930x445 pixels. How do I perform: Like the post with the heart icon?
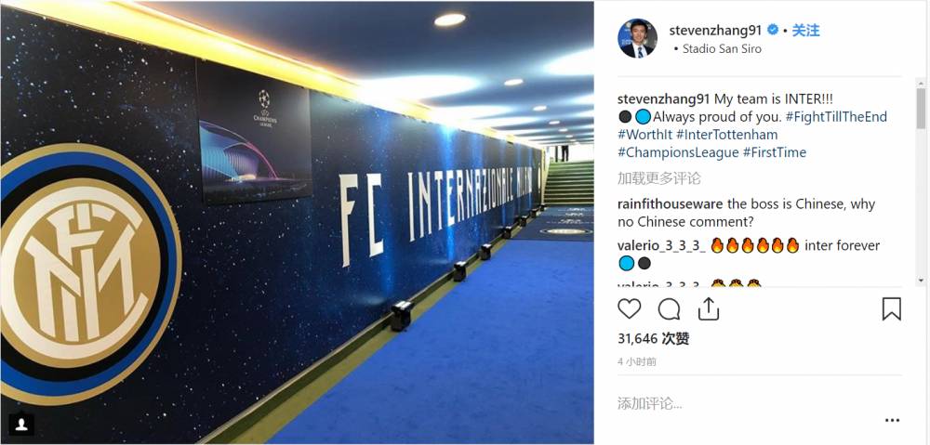[x=630, y=308]
